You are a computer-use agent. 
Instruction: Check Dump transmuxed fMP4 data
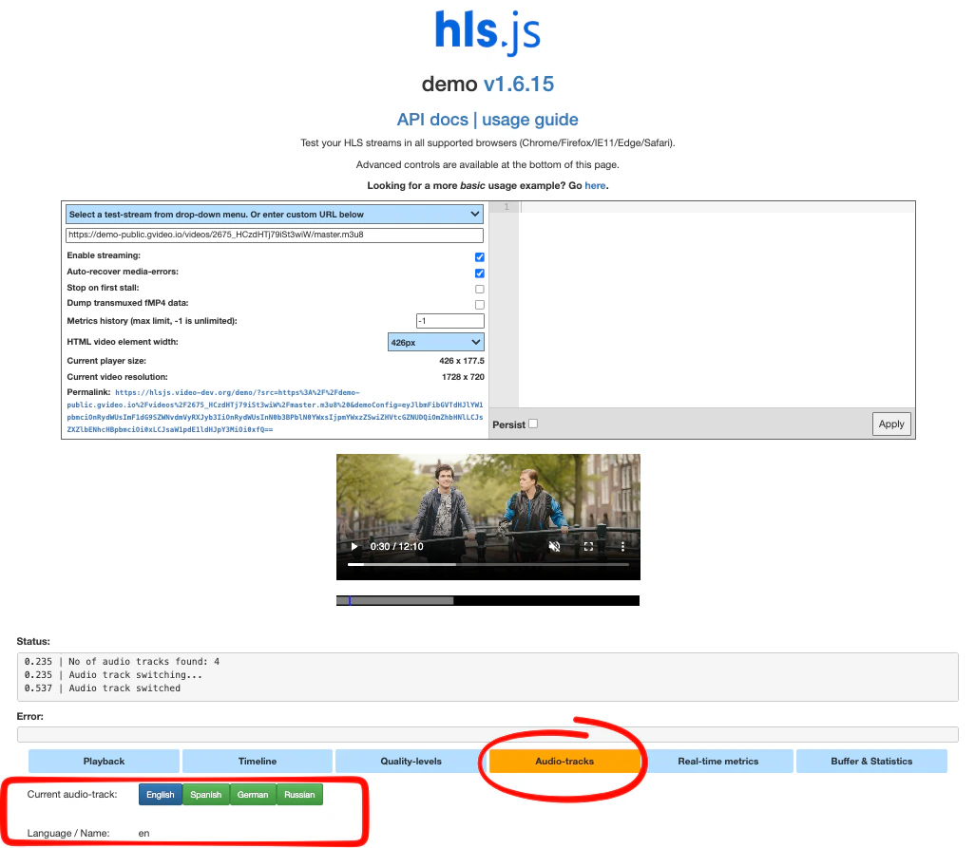pos(479,305)
